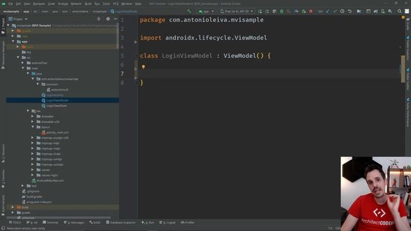Open the Build tool window
The width and height of the screenshot is (411, 231).
[94, 223]
